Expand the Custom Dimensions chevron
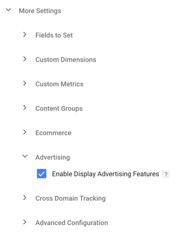 [25, 59]
